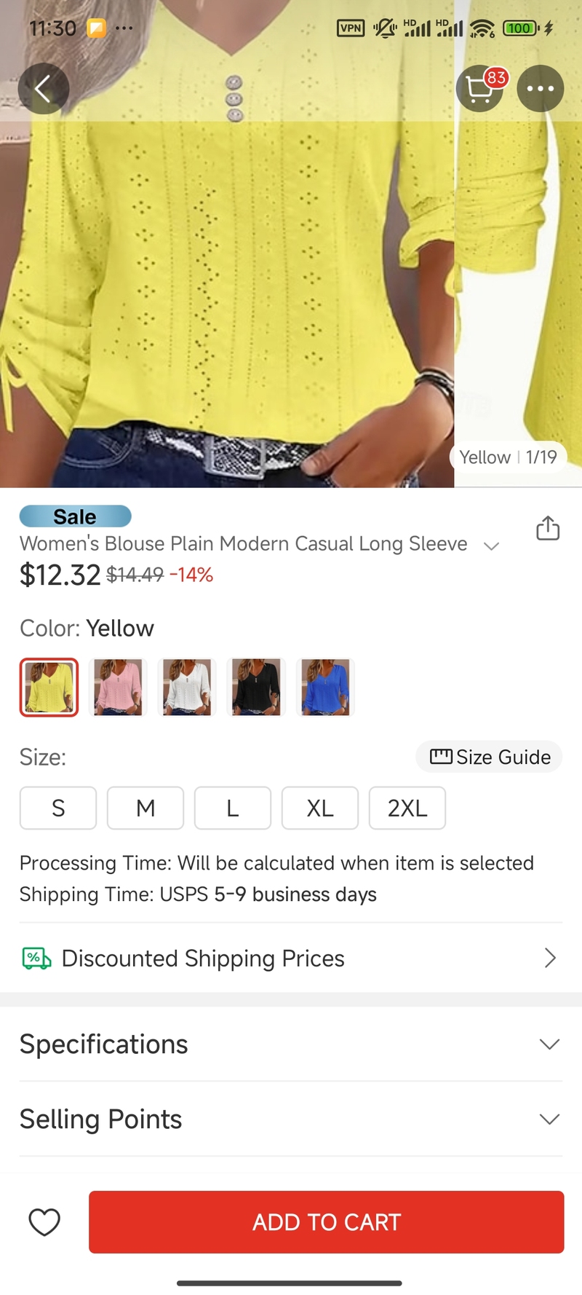
Task: Select size XL
Action: pos(320,808)
